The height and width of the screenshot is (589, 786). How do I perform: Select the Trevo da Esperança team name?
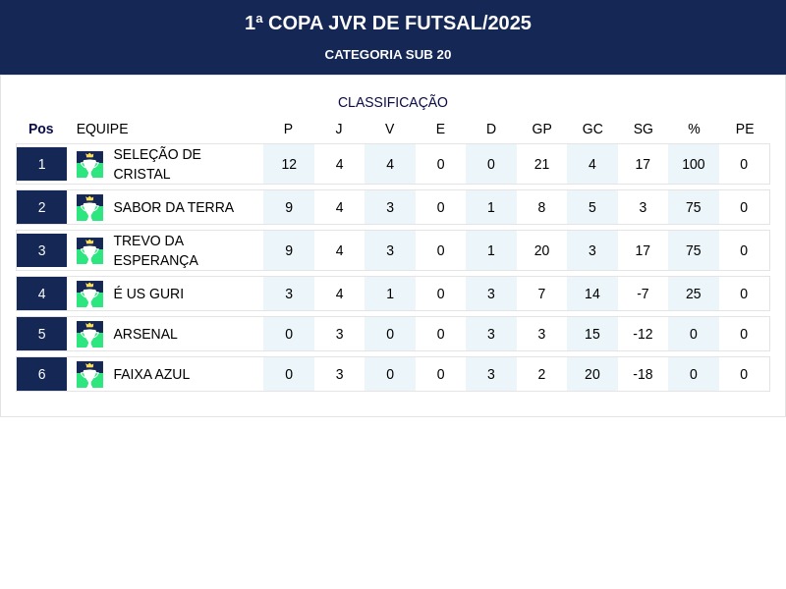pyautogui.click(x=155, y=250)
